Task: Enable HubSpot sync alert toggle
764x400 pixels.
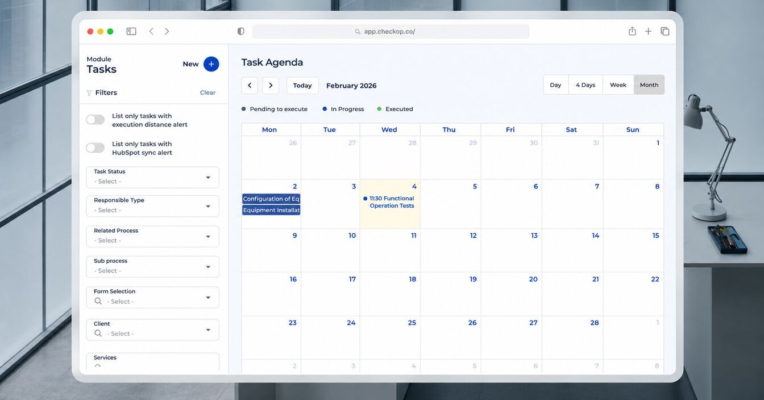Action: pyautogui.click(x=95, y=148)
